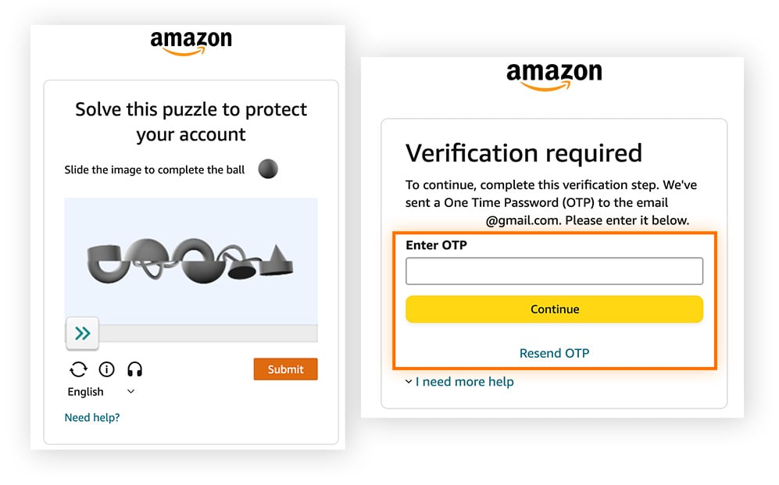
Task: Click the Amazon logo on the verification panel
Action: coord(555,76)
